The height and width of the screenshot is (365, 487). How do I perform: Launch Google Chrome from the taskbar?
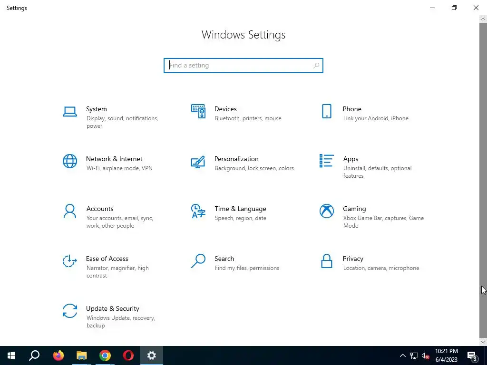coord(105,355)
